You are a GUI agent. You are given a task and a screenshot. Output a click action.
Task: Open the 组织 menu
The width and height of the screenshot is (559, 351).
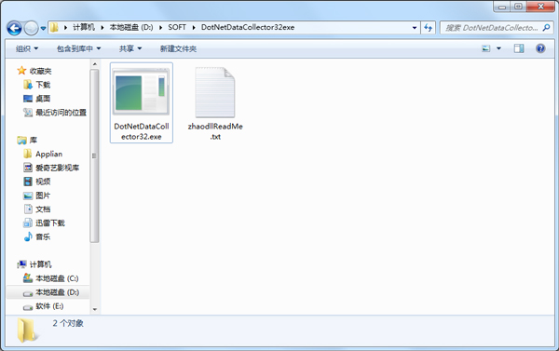click(27, 48)
